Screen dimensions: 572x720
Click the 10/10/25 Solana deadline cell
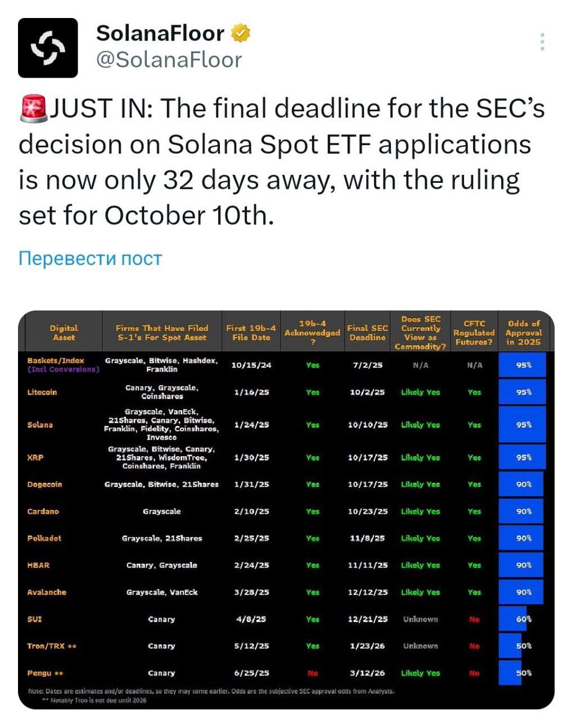367,425
